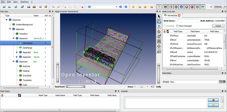
Task: Click the print toolbar icon
Action: click(40, 7)
